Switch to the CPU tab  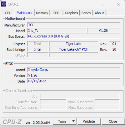pos(8,13)
